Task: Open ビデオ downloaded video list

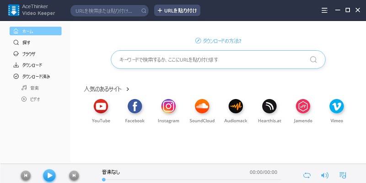Action: tap(31, 99)
